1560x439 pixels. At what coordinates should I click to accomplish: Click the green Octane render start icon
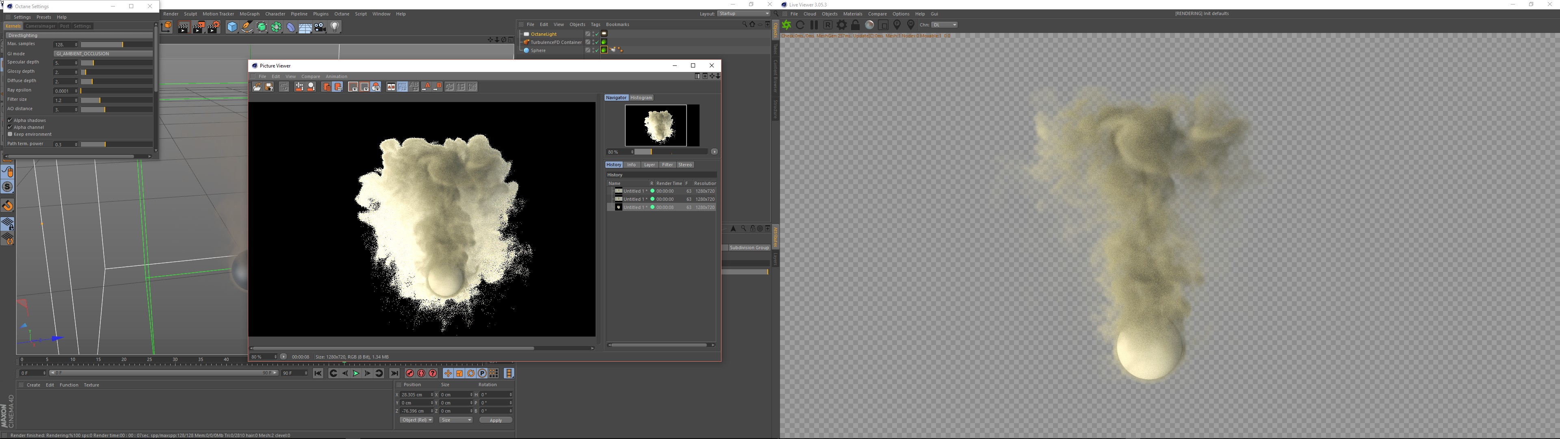tap(786, 25)
